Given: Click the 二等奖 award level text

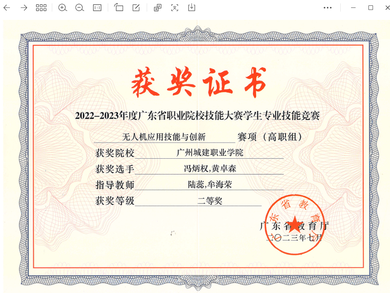Looking at the screenshot, I should pos(210,201).
